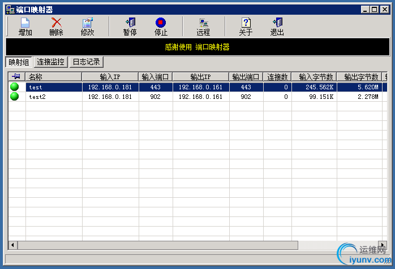Click input port 443 in test row
The image size is (395, 269).
coord(155,87)
